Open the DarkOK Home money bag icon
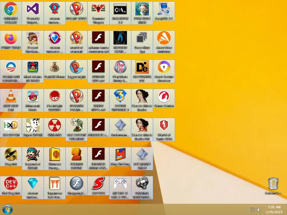 coord(55,69)
